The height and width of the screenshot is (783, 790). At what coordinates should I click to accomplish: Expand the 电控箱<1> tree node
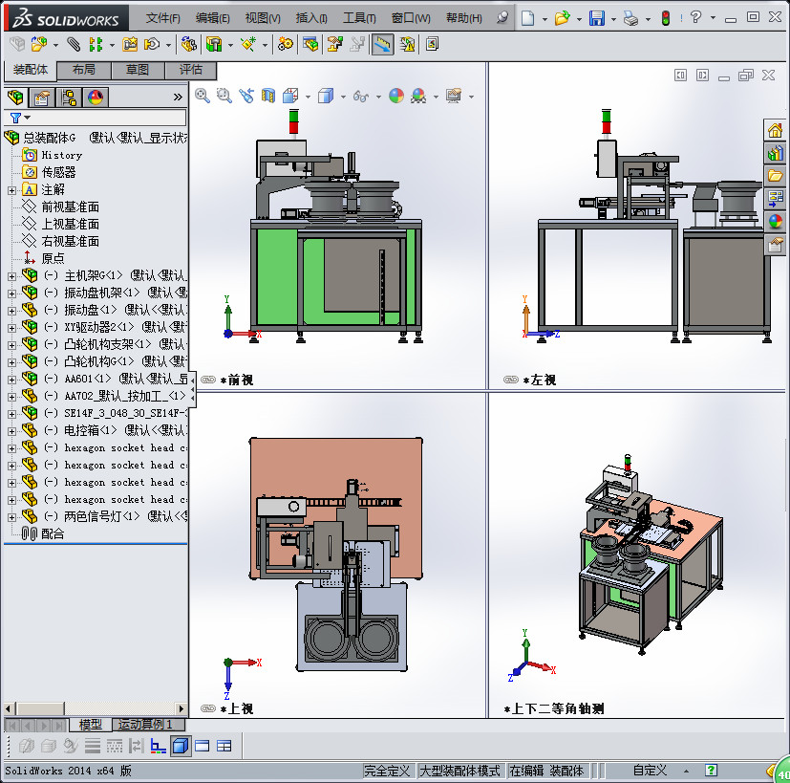coord(12,431)
